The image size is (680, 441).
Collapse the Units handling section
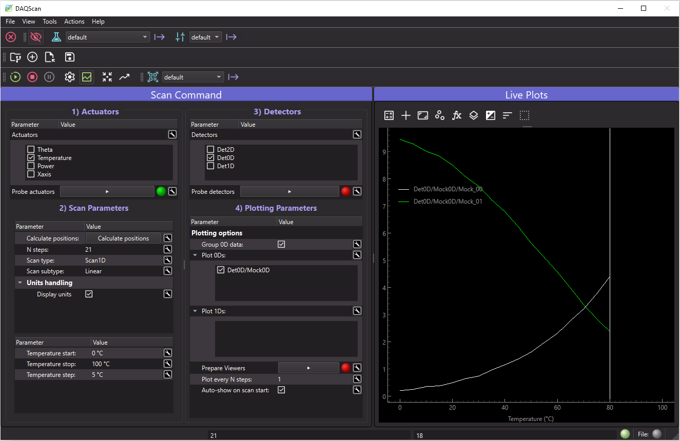tap(20, 283)
